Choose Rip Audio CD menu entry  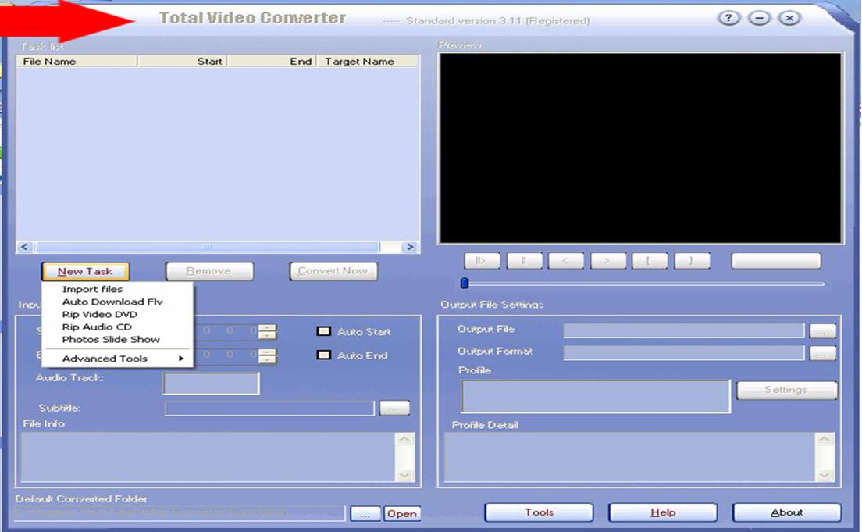click(97, 327)
